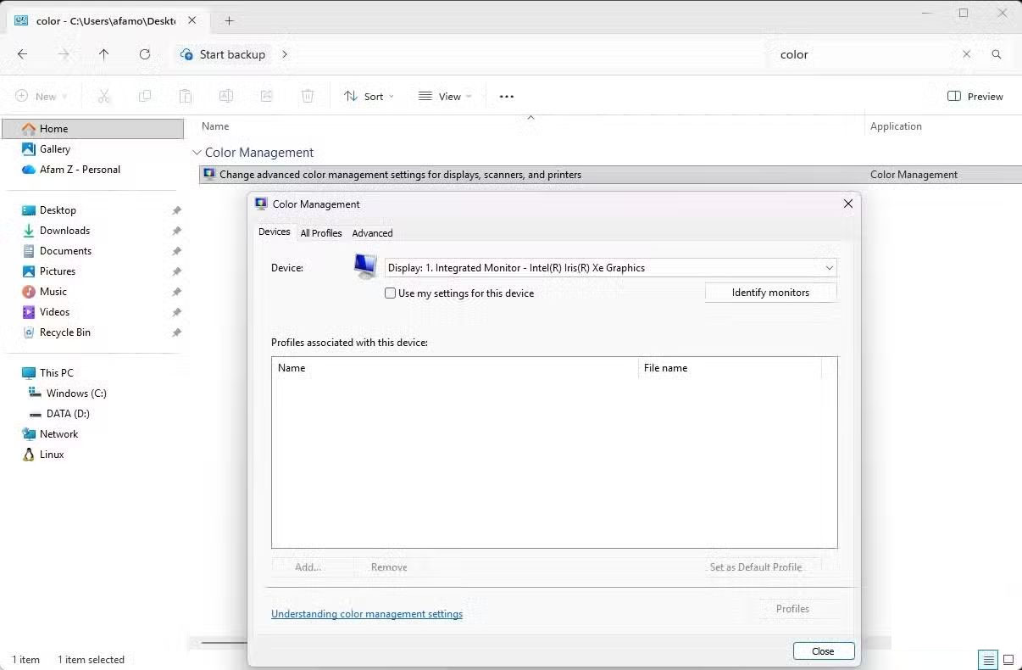Click the Up one level arrow
The height and width of the screenshot is (670, 1022).
point(103,54)
